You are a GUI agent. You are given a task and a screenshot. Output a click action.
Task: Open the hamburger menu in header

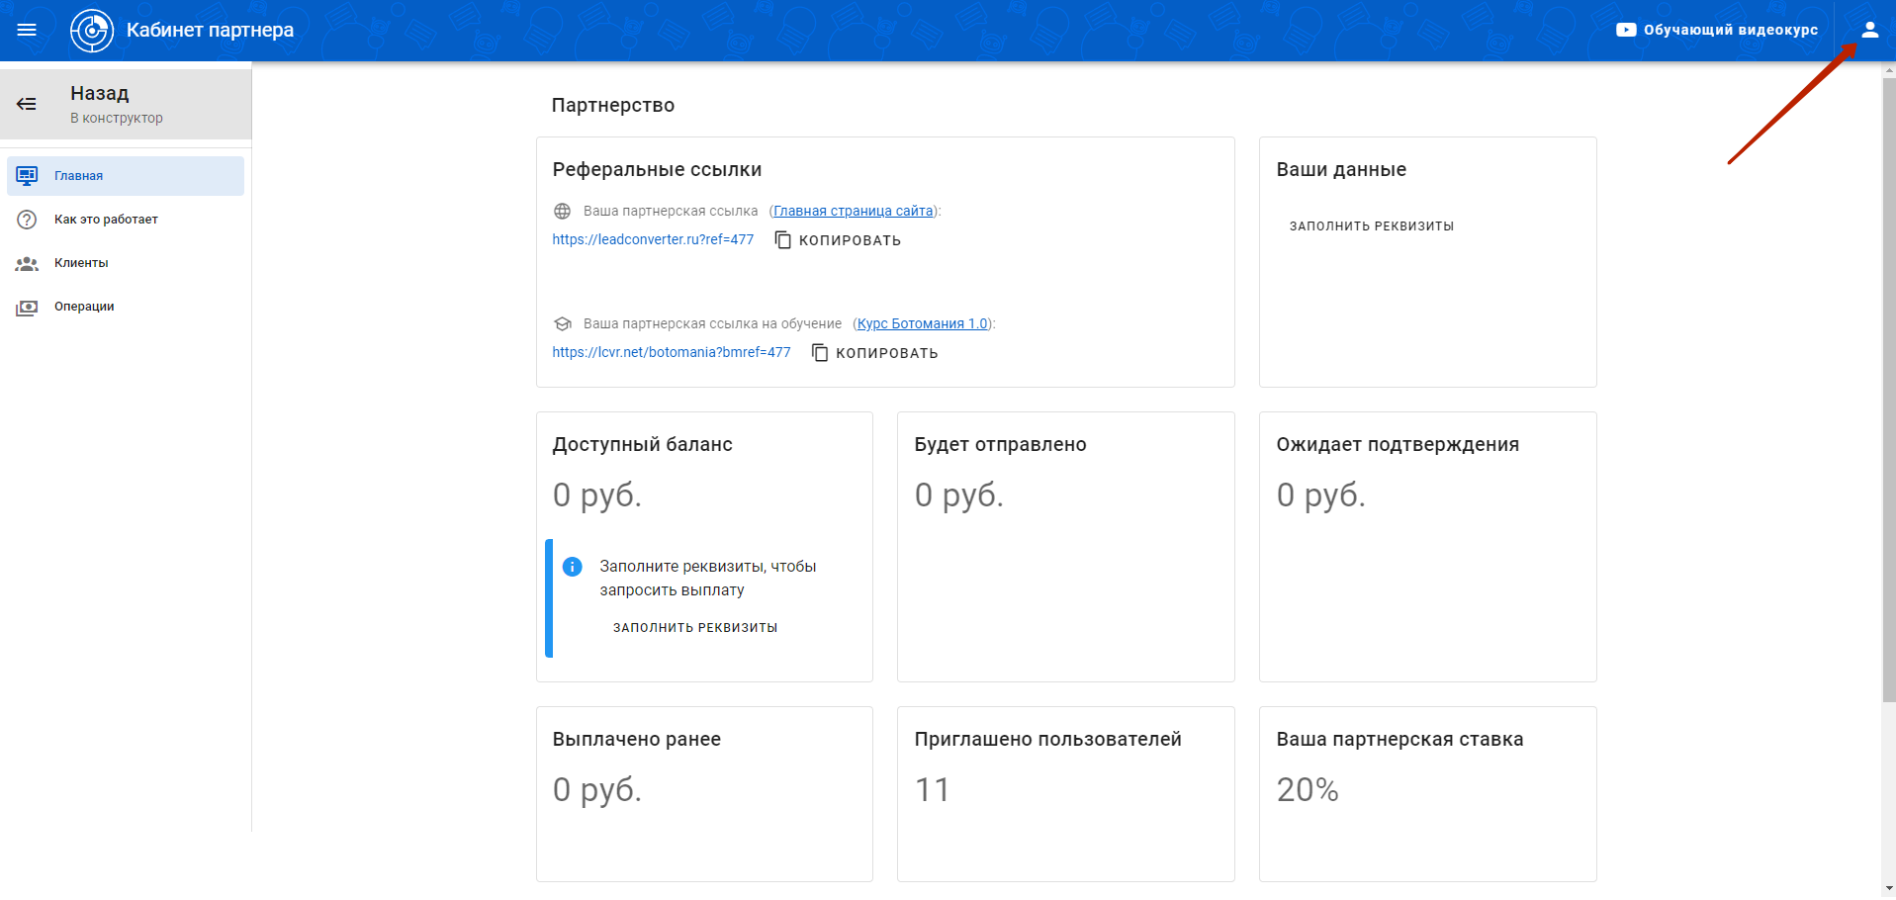pyautogui.click(x=27, y=30)
